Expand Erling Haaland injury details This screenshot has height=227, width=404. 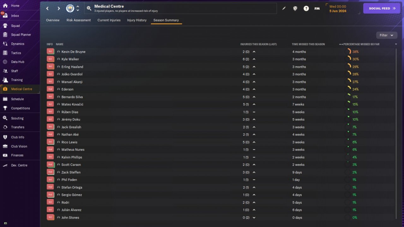tap(254, 67)
